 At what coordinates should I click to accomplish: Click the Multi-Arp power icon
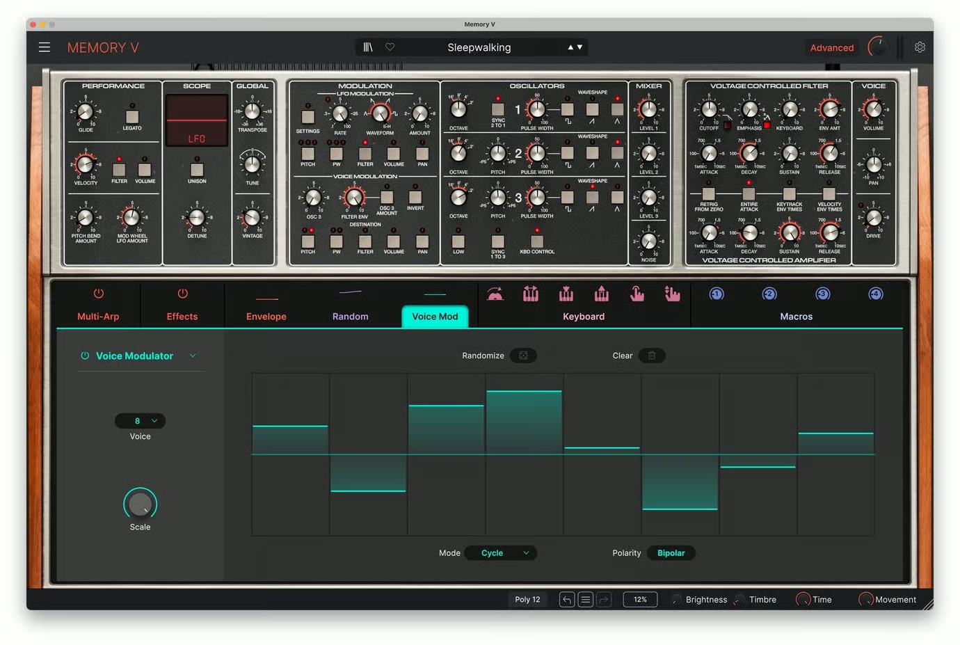(99, 294)
